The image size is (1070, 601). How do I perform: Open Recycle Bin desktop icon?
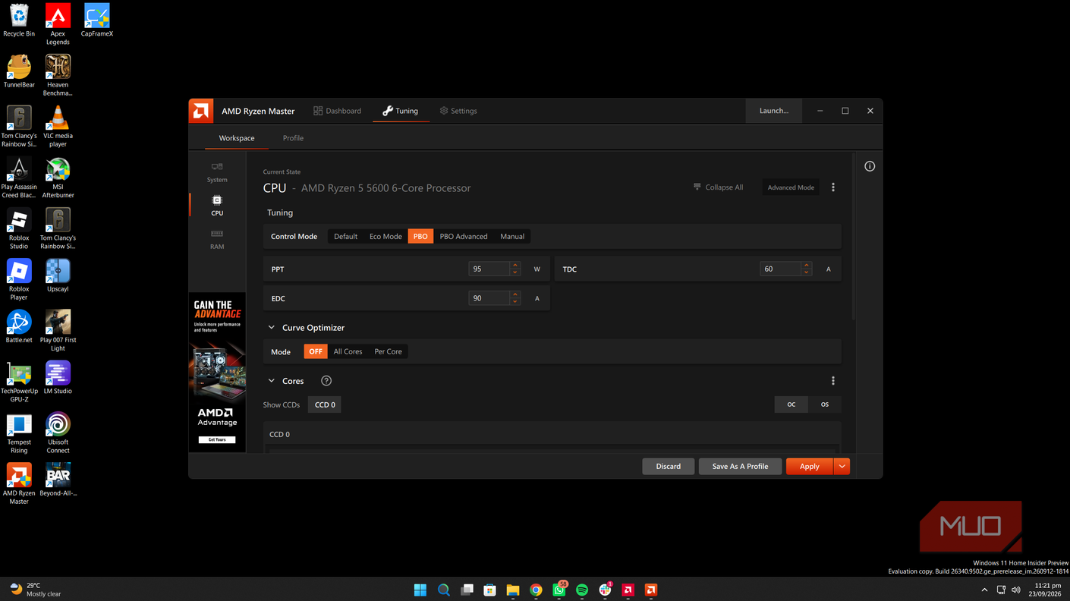[19, 20]
